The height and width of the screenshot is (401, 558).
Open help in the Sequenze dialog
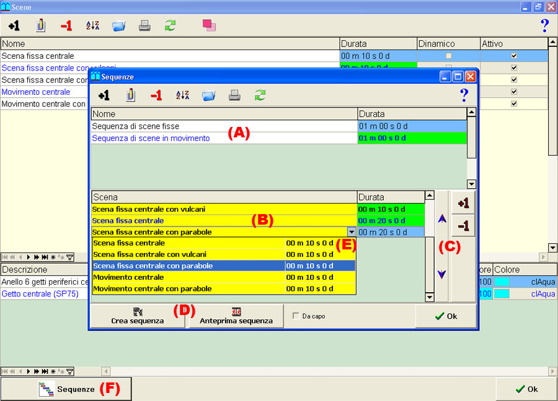(464, 95)
